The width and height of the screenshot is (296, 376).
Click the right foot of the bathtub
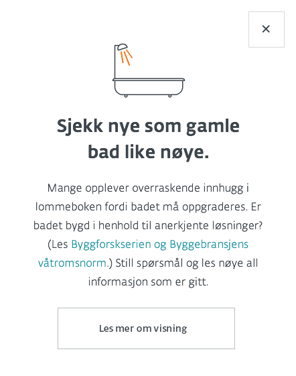tap(170, 96)
